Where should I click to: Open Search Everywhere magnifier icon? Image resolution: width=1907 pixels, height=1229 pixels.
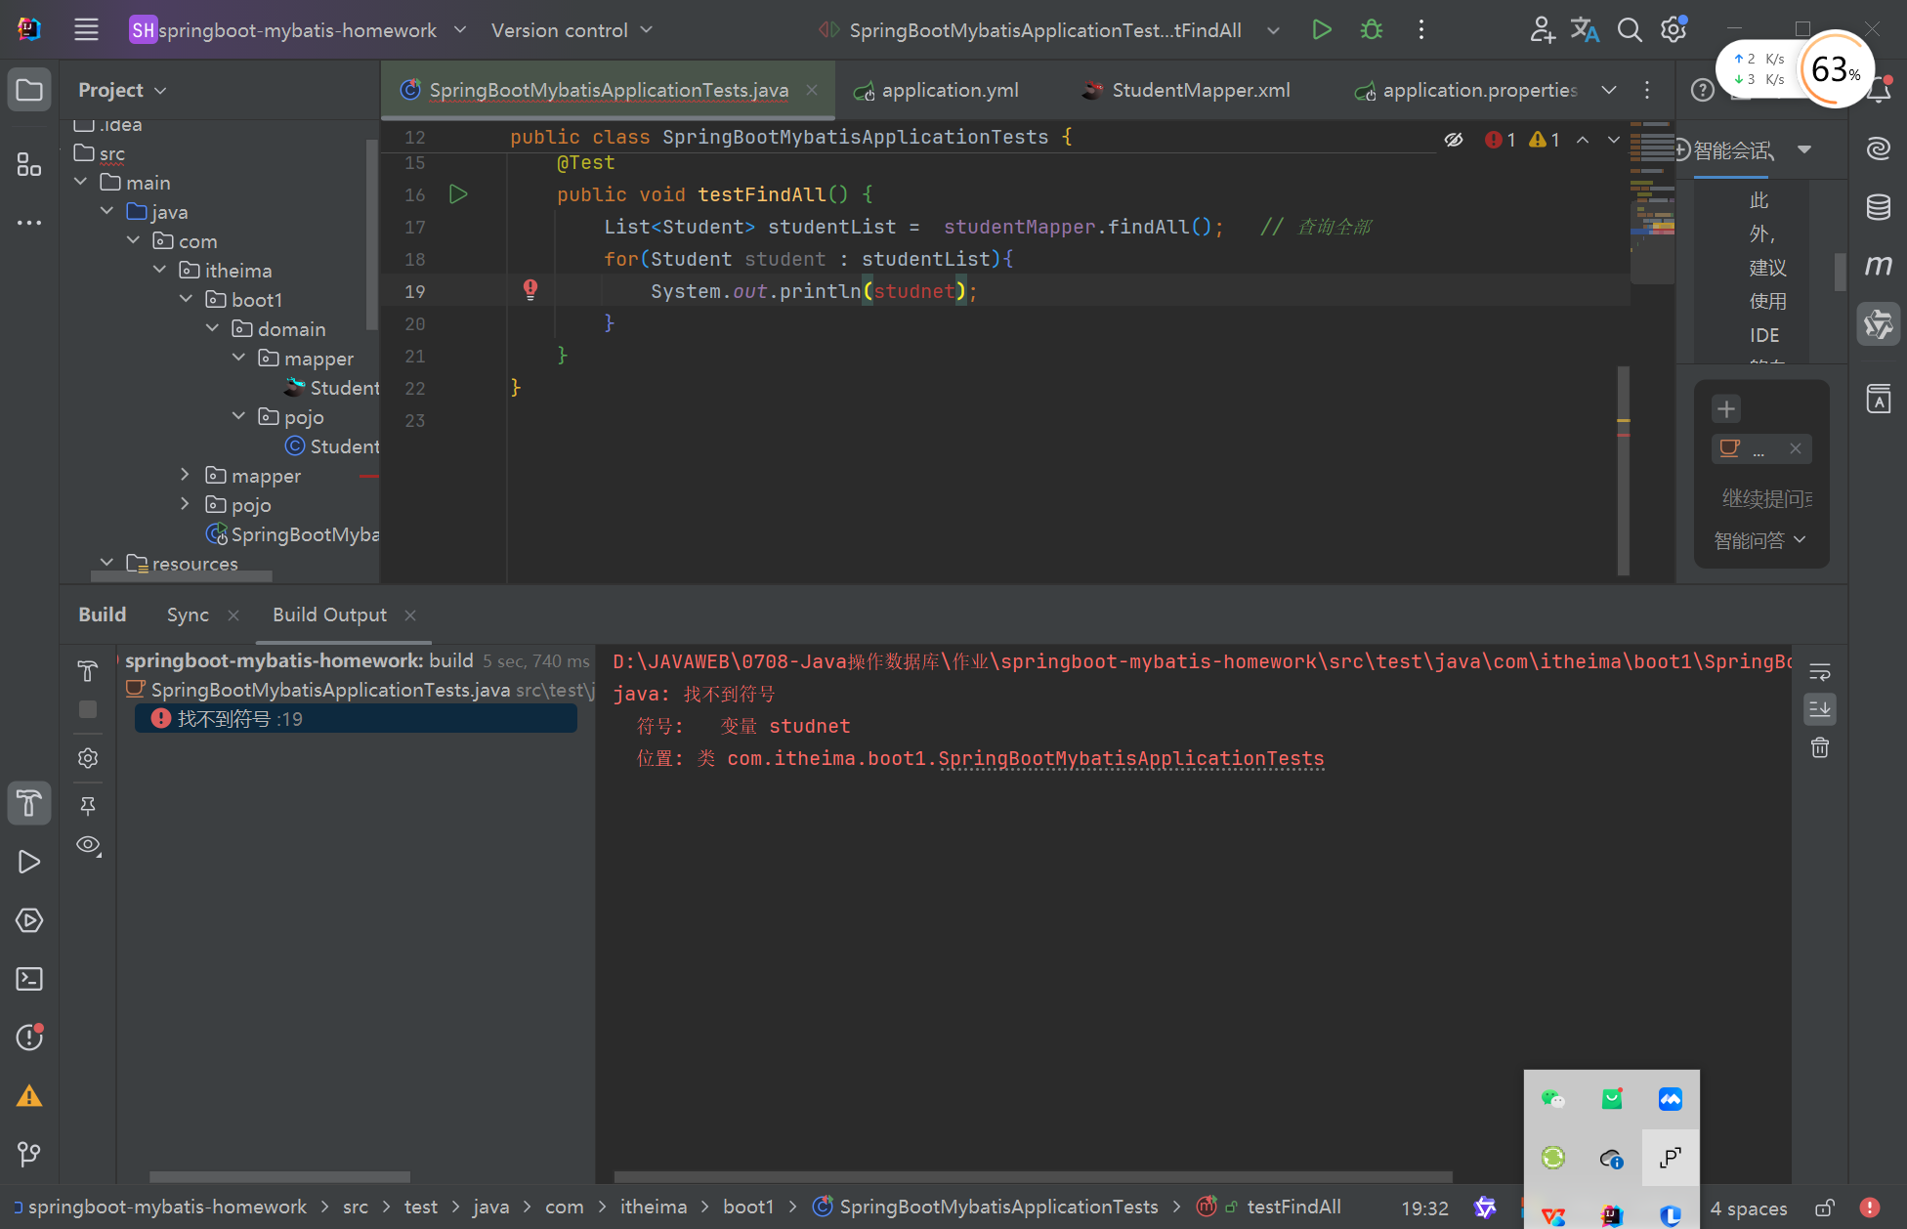[x=1629, y=30]
